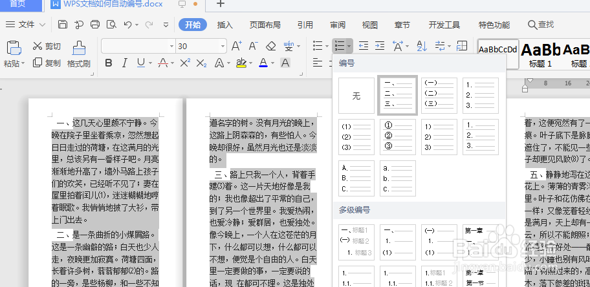Choose the (一)(二)(三) numbering format

click(x=439, y=96)
